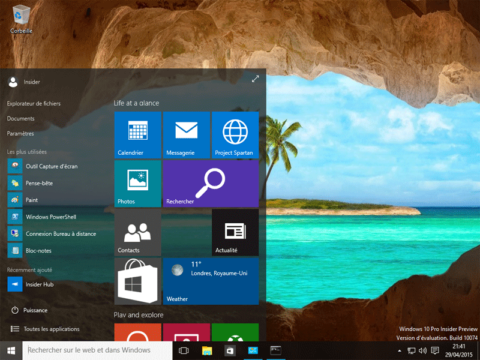Screen dimensions: 480x360
Task: Open the Calendrier tile
Action: [138, 135]
